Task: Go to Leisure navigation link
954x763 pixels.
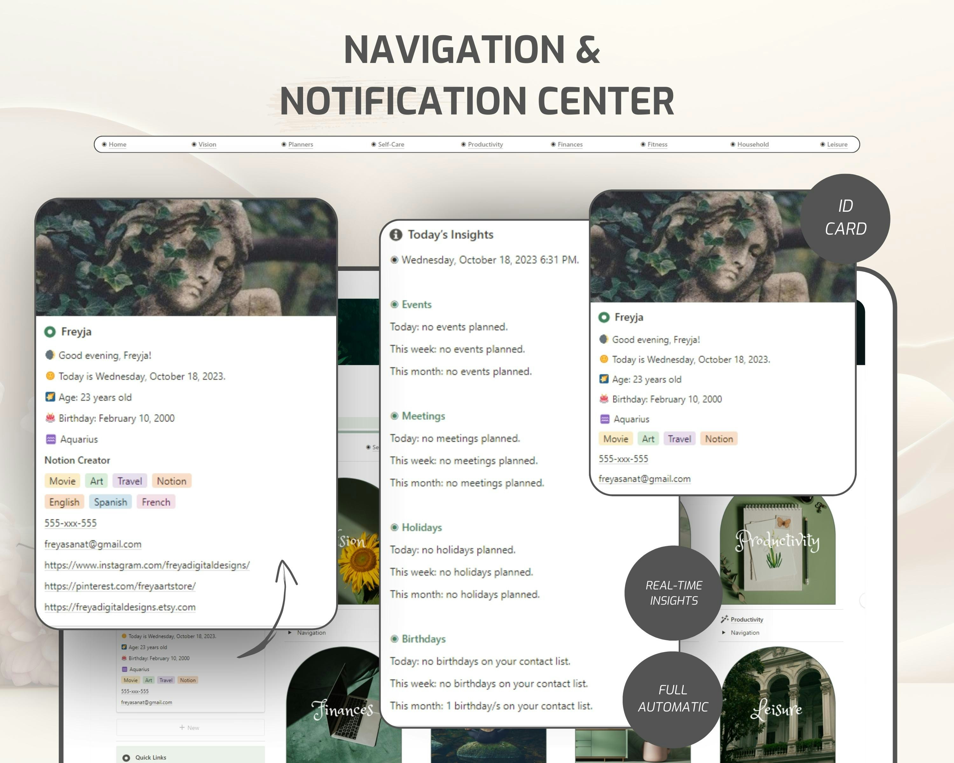Action: coord(837,144)
